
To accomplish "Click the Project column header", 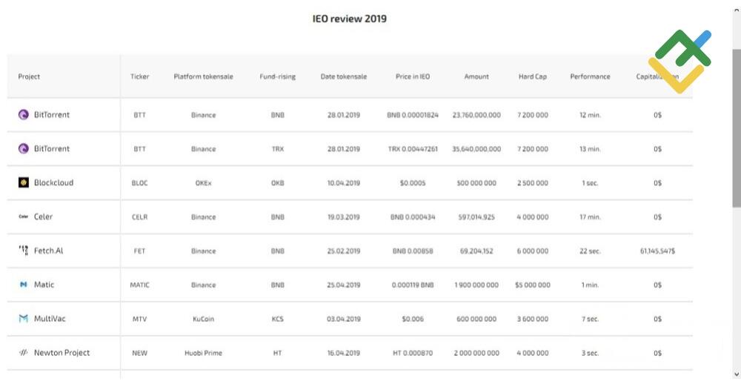I will tap(29, 76).
